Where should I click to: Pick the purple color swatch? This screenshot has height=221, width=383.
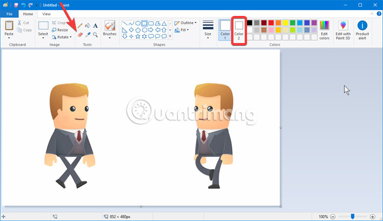tap(314, 23)
